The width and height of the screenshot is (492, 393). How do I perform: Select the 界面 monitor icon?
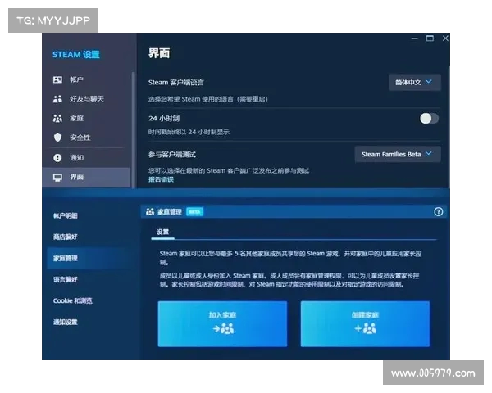(x=57, y=178)
